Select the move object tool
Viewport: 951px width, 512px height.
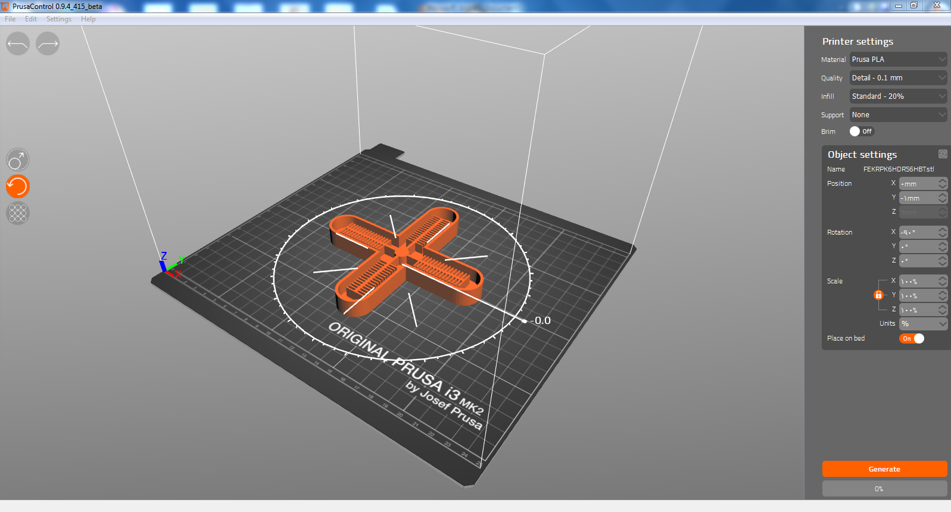click(18, 160)
